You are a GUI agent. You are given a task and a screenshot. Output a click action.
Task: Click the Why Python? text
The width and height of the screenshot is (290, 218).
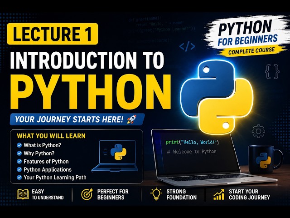[x=39, y=154]
